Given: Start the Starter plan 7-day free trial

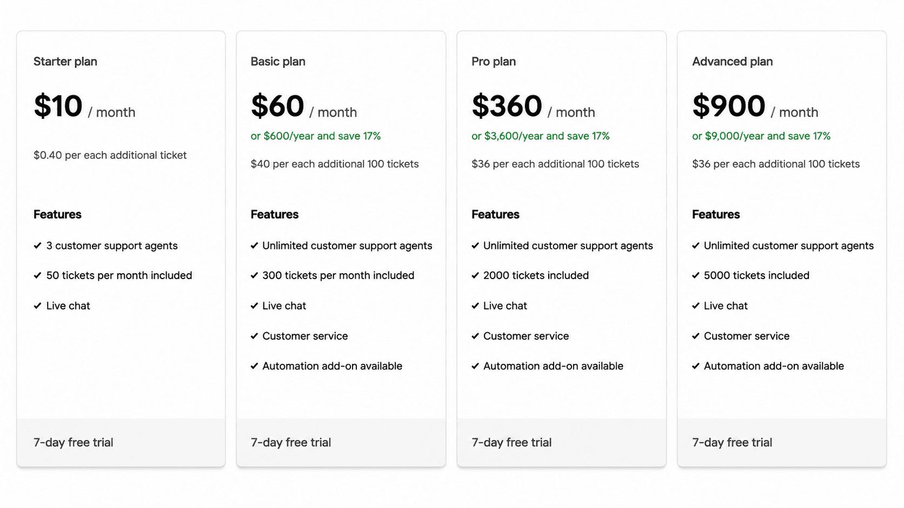Looking at the screenshot, I should click(x=74, y=443).
